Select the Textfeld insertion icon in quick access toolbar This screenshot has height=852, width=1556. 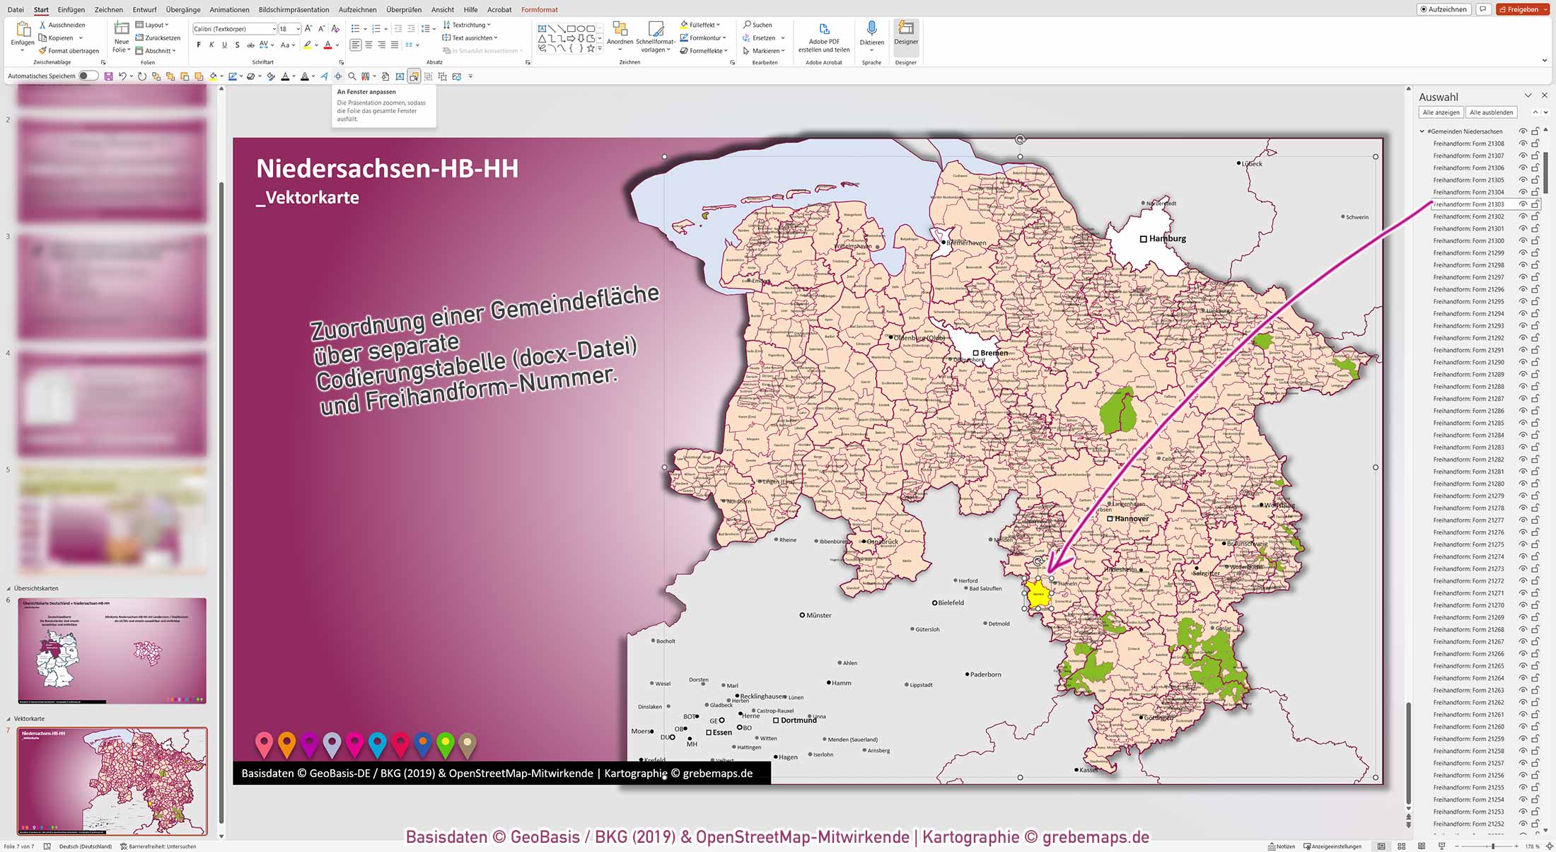coord(400,76)
